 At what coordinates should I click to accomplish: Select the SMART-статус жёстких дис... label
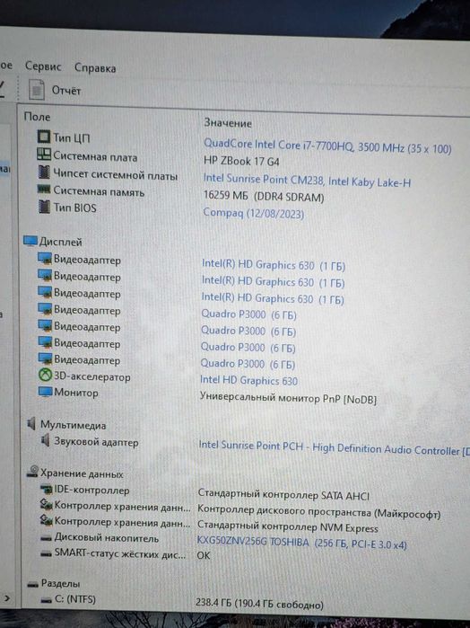pyautogui.click(x=120, y=554)
